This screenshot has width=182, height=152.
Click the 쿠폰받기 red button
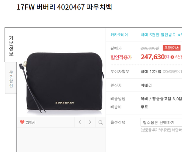click(x=171, y=48)
